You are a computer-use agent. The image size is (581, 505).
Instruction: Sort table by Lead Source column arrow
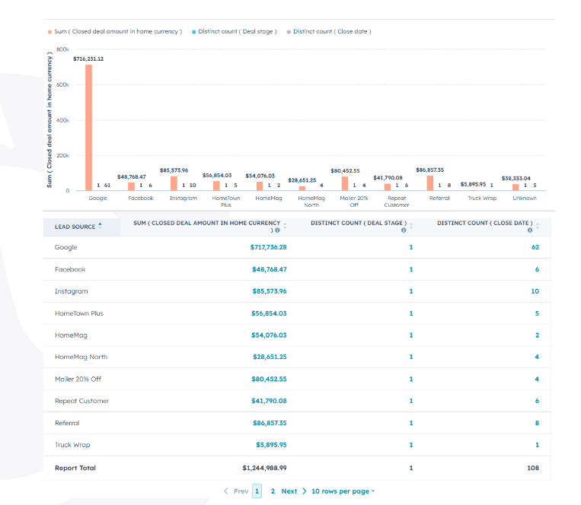(100, 224)
